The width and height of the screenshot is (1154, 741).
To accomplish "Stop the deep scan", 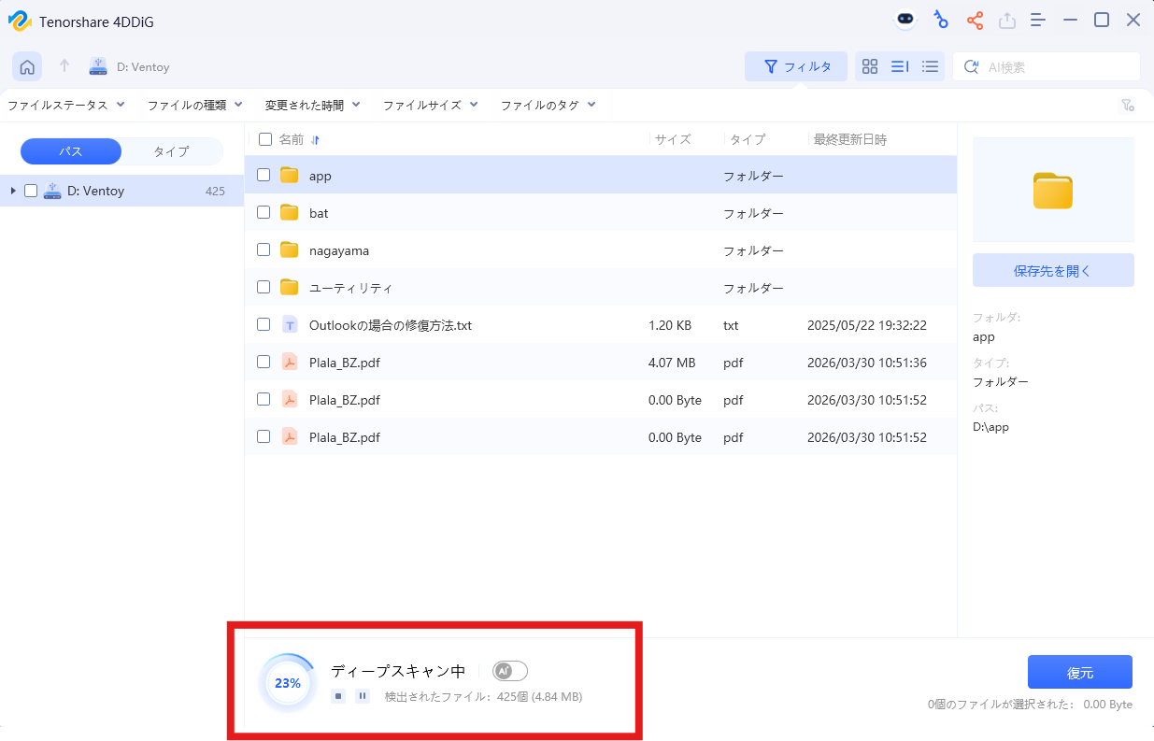I will 338,696.
